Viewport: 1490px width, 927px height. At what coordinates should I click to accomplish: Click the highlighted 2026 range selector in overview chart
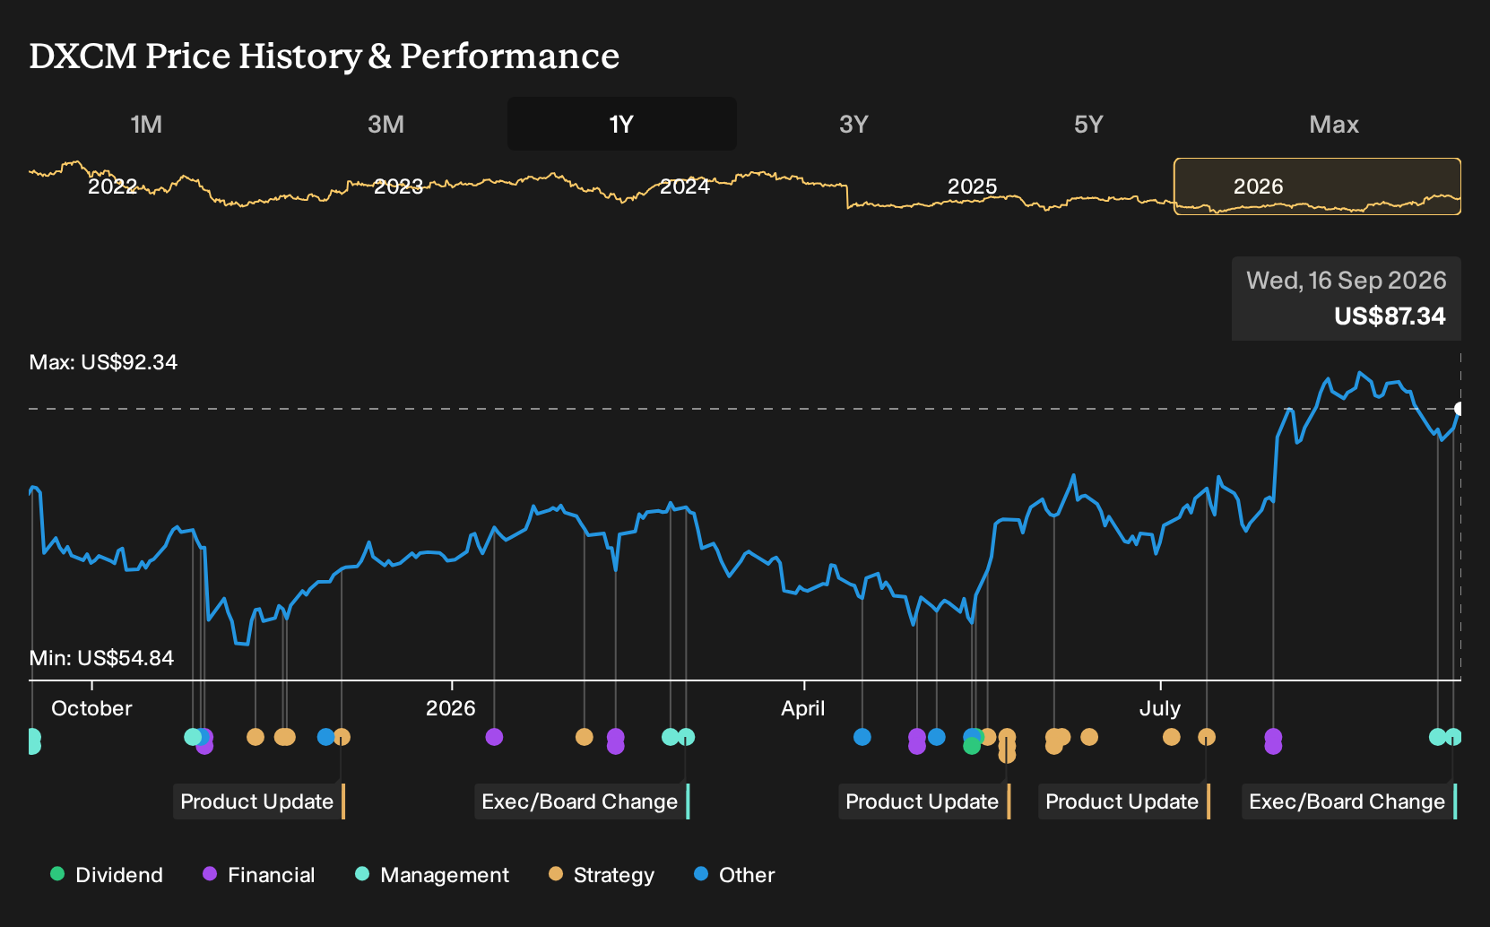tap(1317, 186)
